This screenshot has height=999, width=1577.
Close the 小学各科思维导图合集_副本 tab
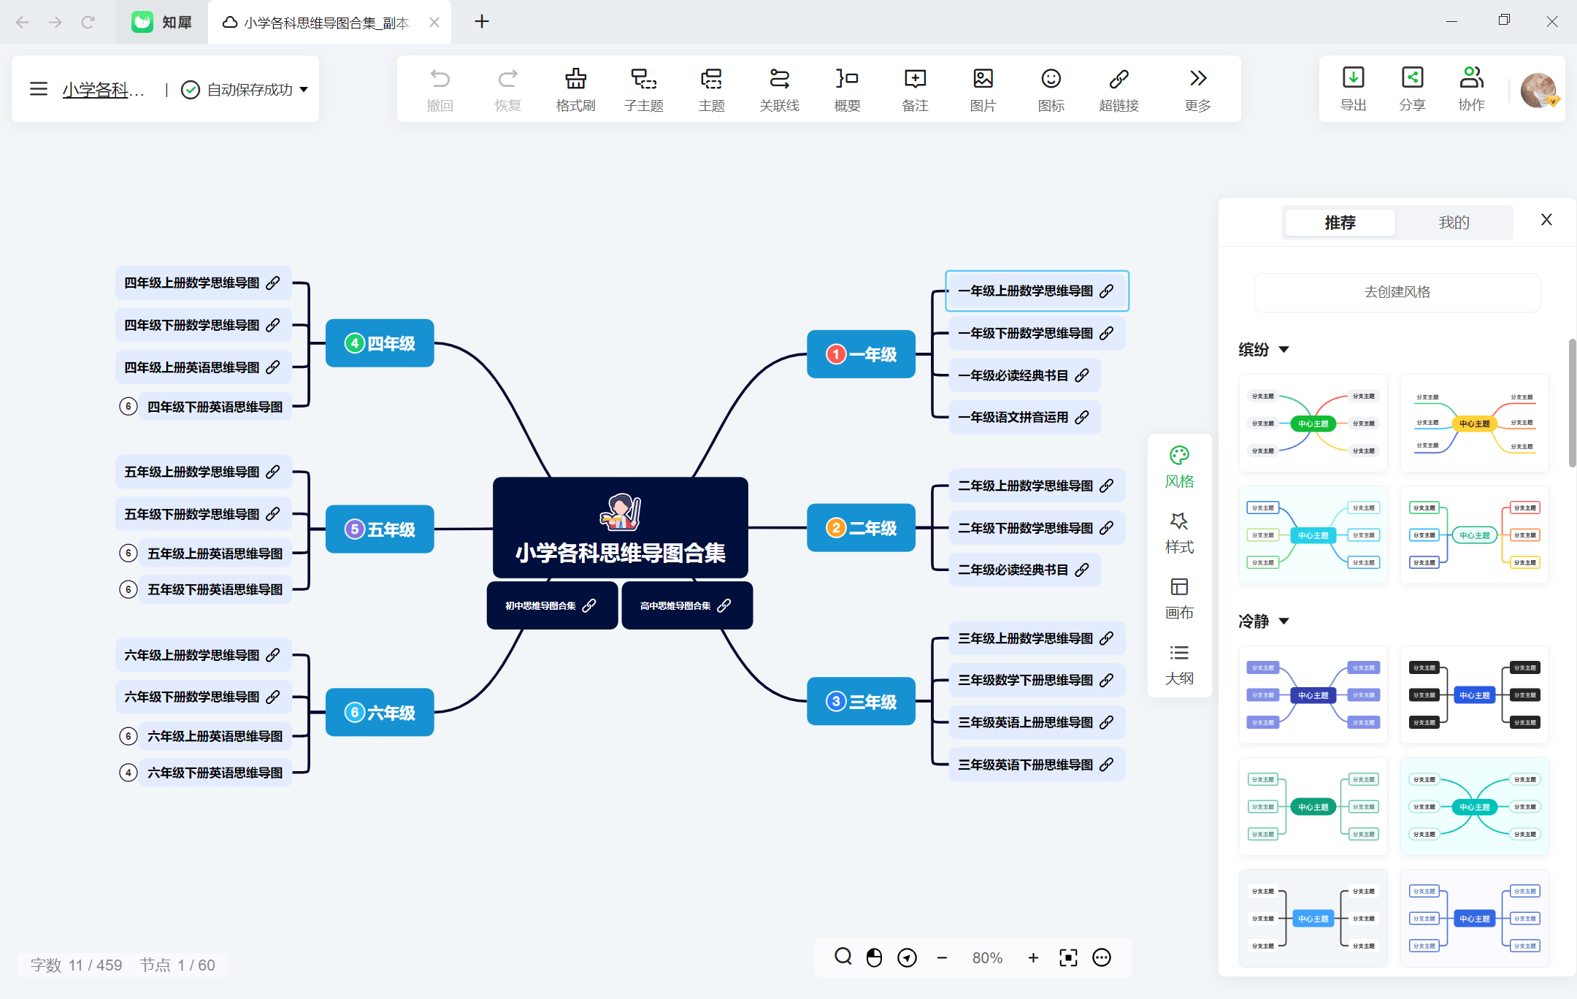434,23
